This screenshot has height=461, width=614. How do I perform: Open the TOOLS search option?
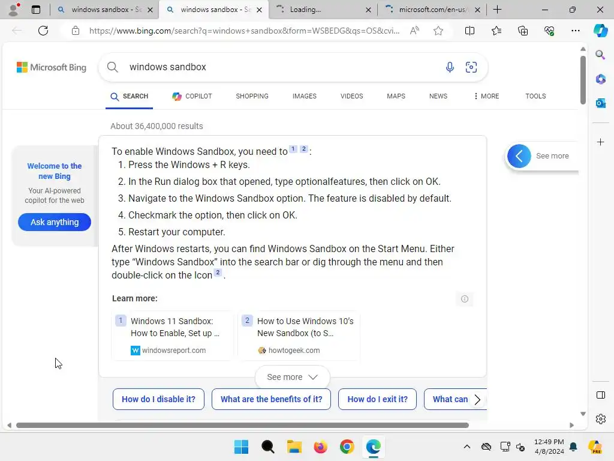[535, 96]
